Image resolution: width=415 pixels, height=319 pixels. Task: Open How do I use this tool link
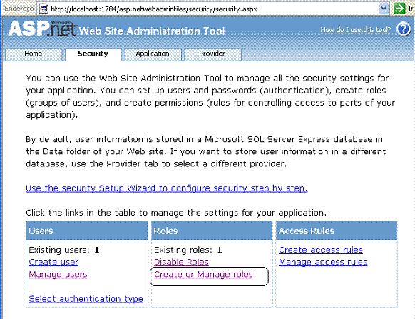[x=355, y=30]
